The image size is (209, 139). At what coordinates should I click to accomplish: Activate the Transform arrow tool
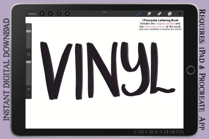click(67, 14)
